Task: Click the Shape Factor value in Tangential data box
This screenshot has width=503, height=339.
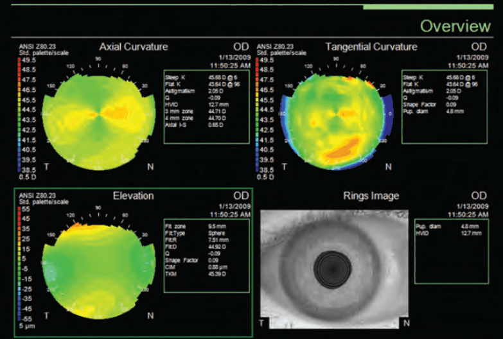Action: [450, 105]
